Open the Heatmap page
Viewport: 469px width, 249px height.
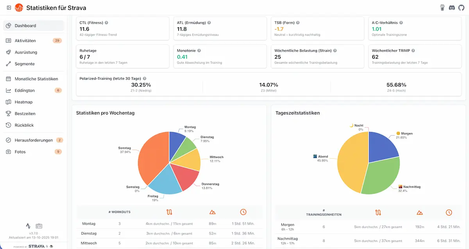pos(23,102)
